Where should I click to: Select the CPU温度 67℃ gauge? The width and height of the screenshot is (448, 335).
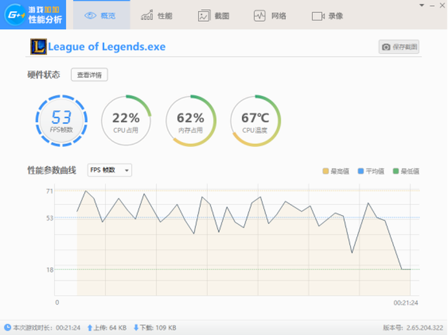[255, 120]
